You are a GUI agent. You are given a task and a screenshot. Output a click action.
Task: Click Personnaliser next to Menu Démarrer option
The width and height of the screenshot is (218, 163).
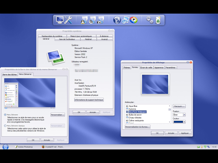57,115
